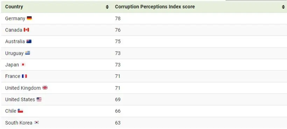Viewport: 287px width, 129px height.
Task: Sort by Corruption Perceptions Index score arrows
Action: point(283,7)
